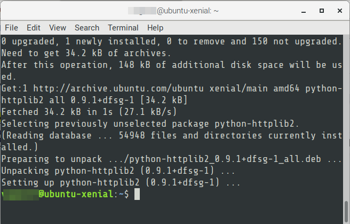350x224 pixels.
Task: Click 'After this operation, 148 kB' line
Action: pos(171,65)
